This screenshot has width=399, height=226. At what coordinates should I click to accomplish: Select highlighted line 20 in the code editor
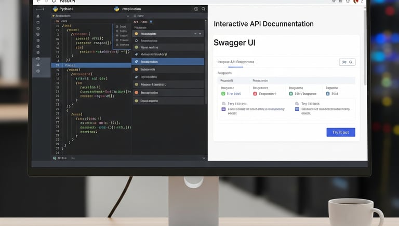(91, 65)
